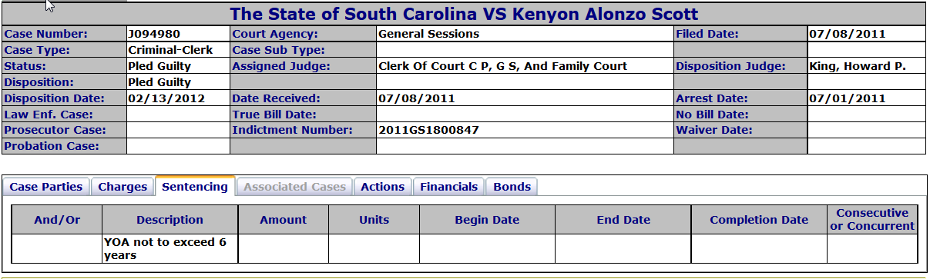Click the case title heading
The height and width of the screenshot is (279, 930).
(x=465, y=14)
